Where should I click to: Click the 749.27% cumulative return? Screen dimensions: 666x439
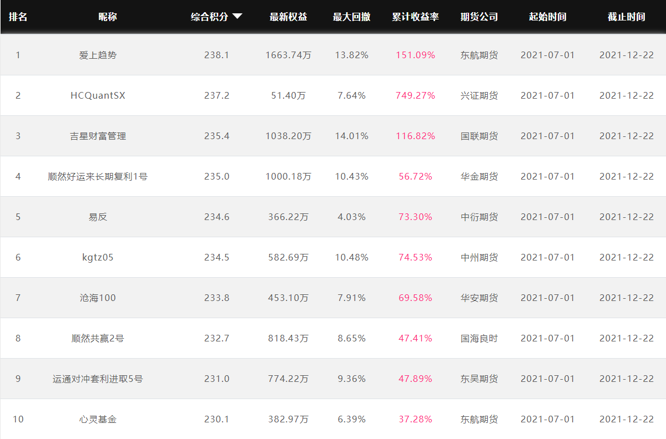point(415,95)
